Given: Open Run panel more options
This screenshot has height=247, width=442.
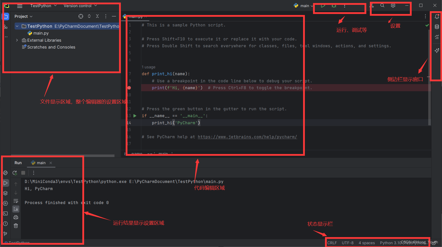Looking at the screenshot, I should click(x=34, y=173).
